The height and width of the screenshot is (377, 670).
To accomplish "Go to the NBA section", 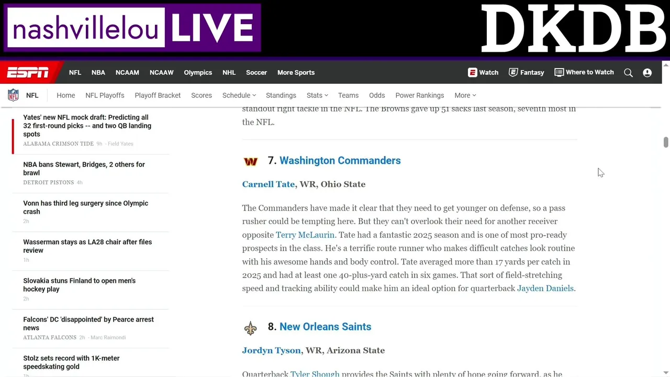I will pyautogui.click(x=98, y=72).
